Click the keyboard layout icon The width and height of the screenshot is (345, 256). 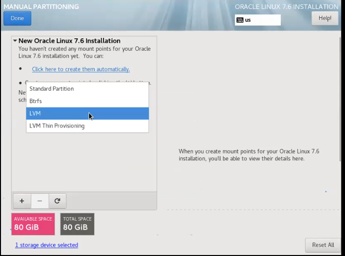point(240,20)
